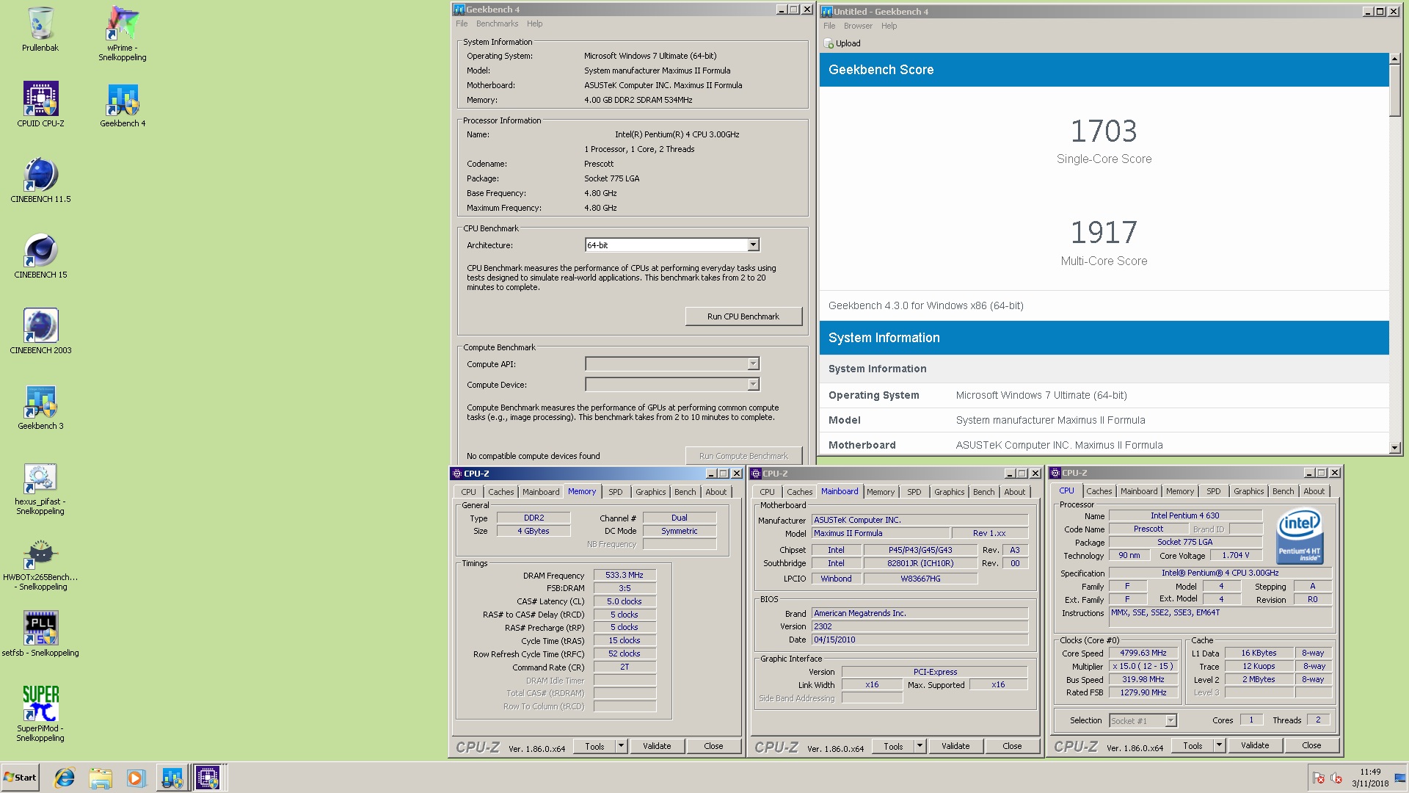The image size is (1409, 793).
Task: Select the CINEBENCH 15 desktop icon
Action: (x=40, y=256)
